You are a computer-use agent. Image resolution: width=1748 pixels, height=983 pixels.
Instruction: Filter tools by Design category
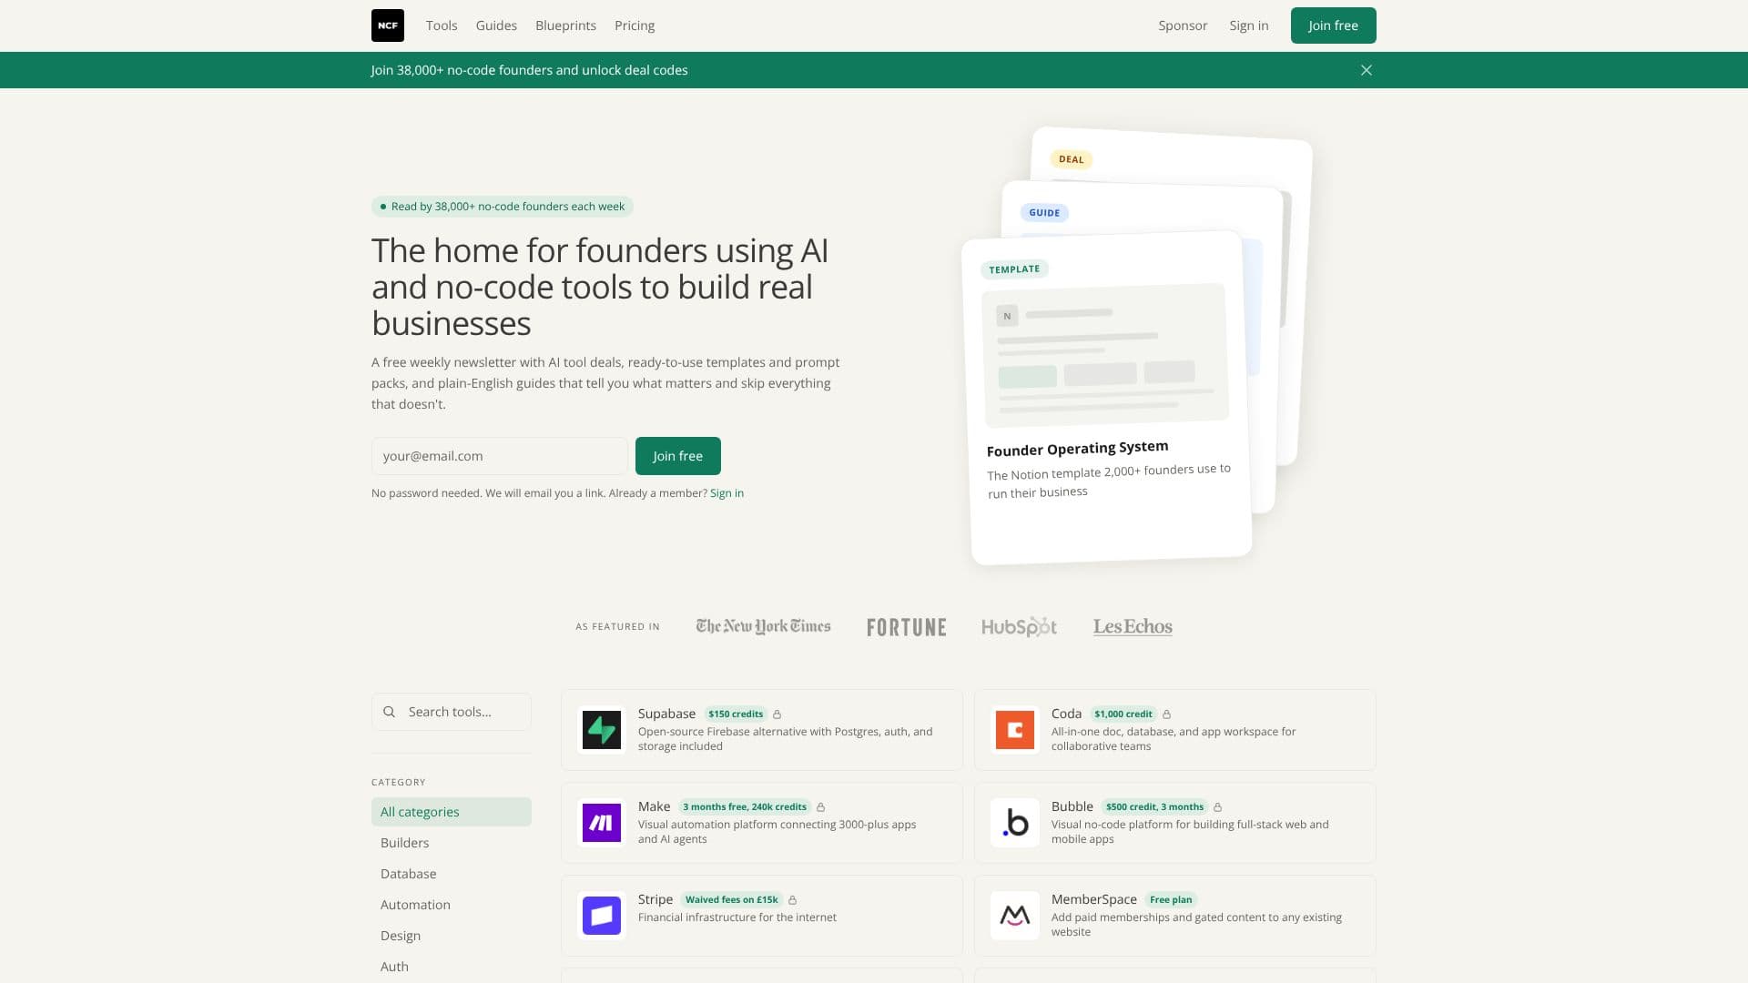click(x=452, y=936)
